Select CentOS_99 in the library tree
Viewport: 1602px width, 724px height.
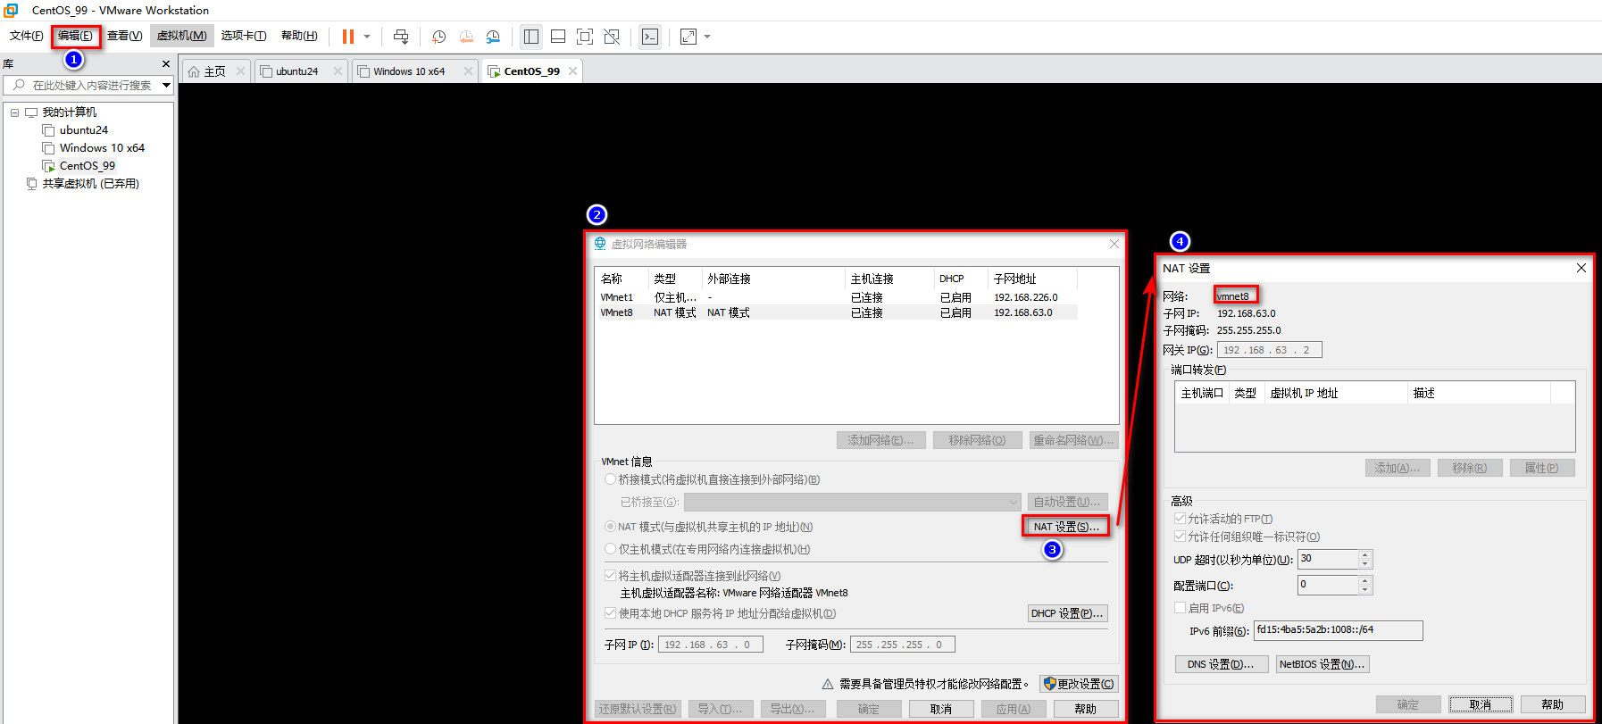88,166
